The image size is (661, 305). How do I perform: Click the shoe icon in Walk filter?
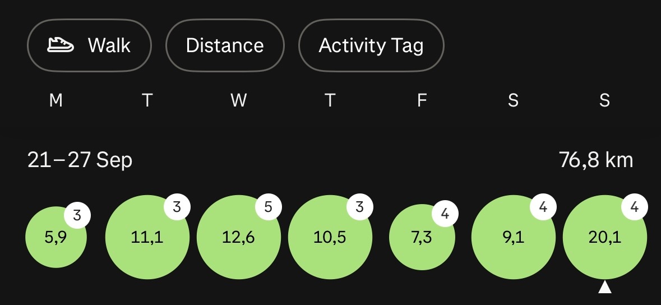tap(61, 45)
